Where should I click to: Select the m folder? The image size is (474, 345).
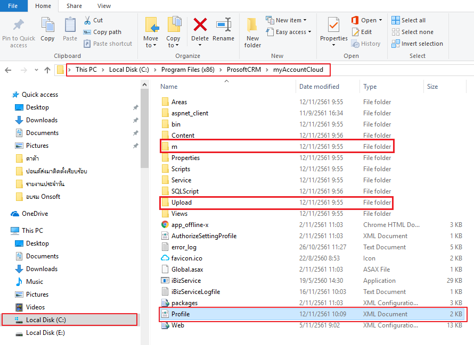277,147
